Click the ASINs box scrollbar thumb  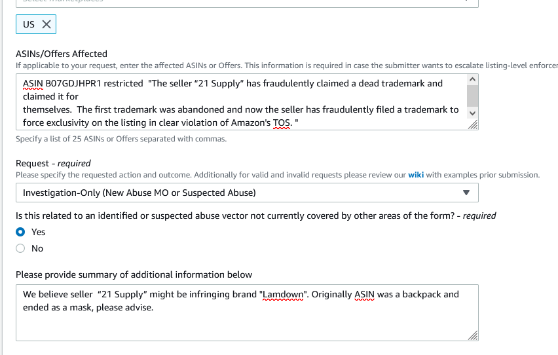pos(472,96)
